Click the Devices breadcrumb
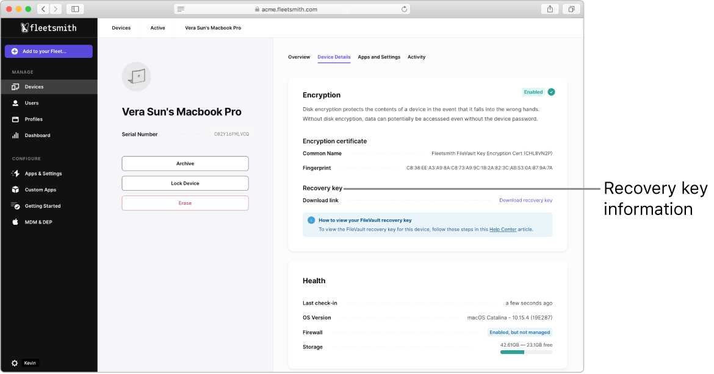Screen dimensions: 714x374 tap(121, 28)
